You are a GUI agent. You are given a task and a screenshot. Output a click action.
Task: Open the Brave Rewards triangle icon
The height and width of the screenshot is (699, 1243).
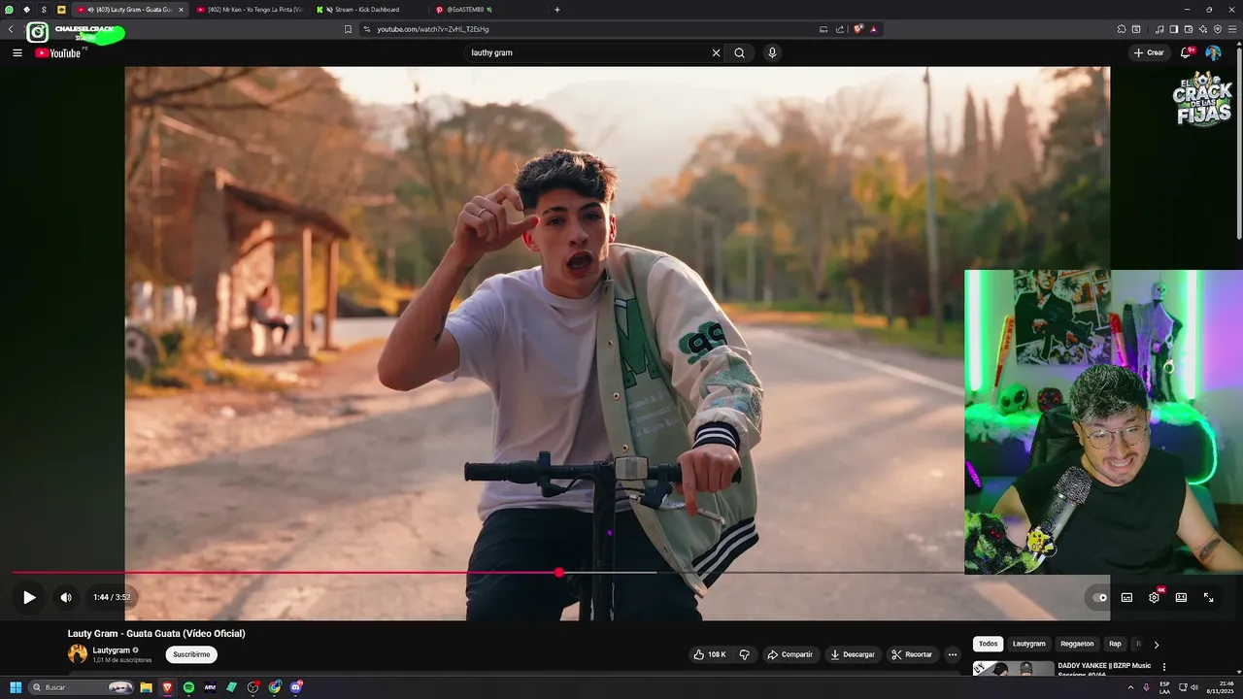pos(873,29)
